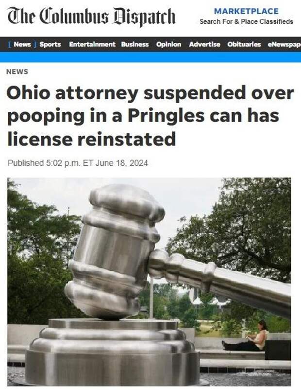
Task: Click the gavel base block in photo
Action: click(113, 352)
